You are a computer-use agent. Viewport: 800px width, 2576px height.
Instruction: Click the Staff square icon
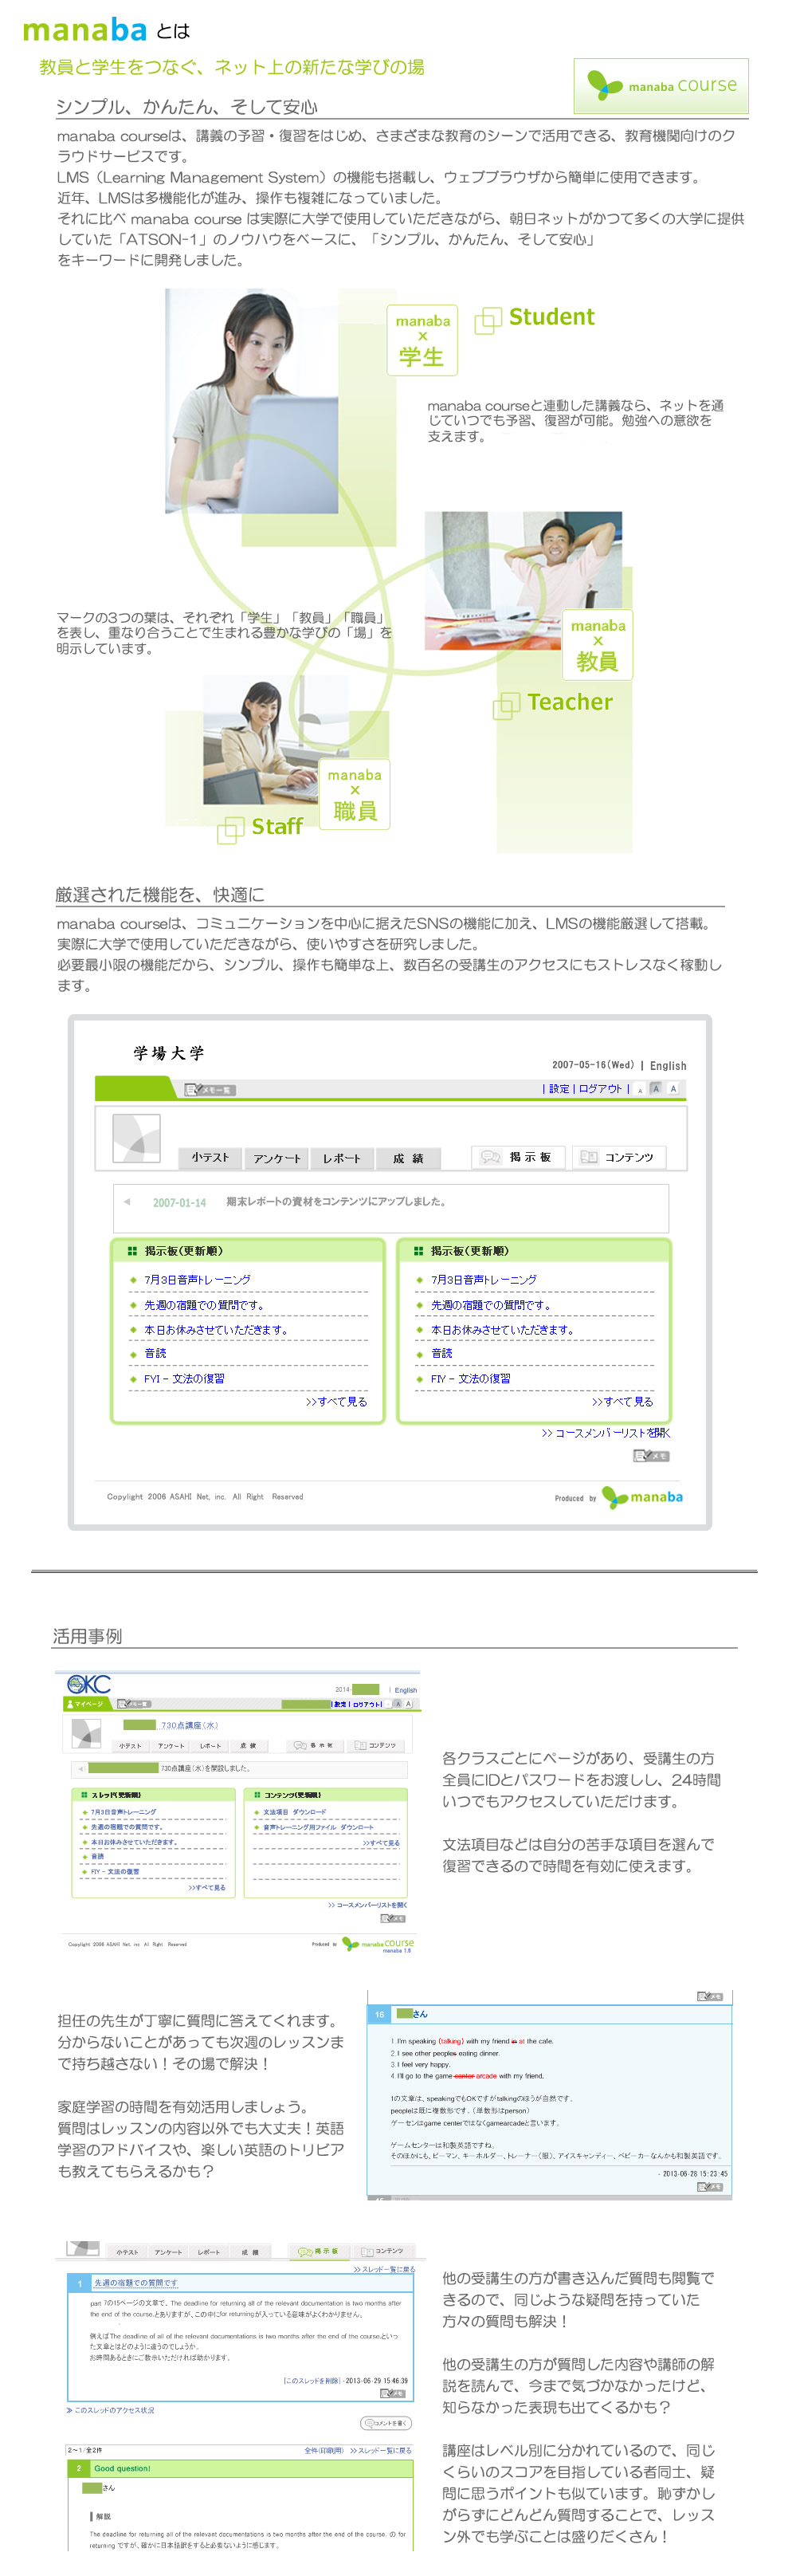coord(231,829)
